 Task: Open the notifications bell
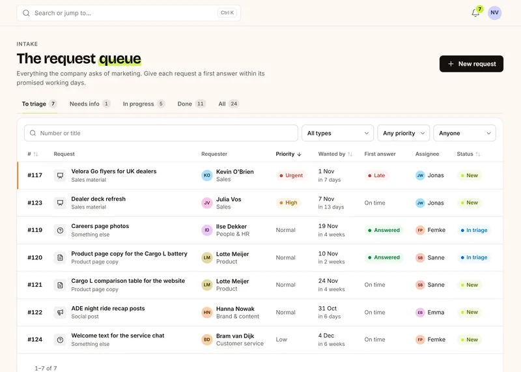(475, 13)
